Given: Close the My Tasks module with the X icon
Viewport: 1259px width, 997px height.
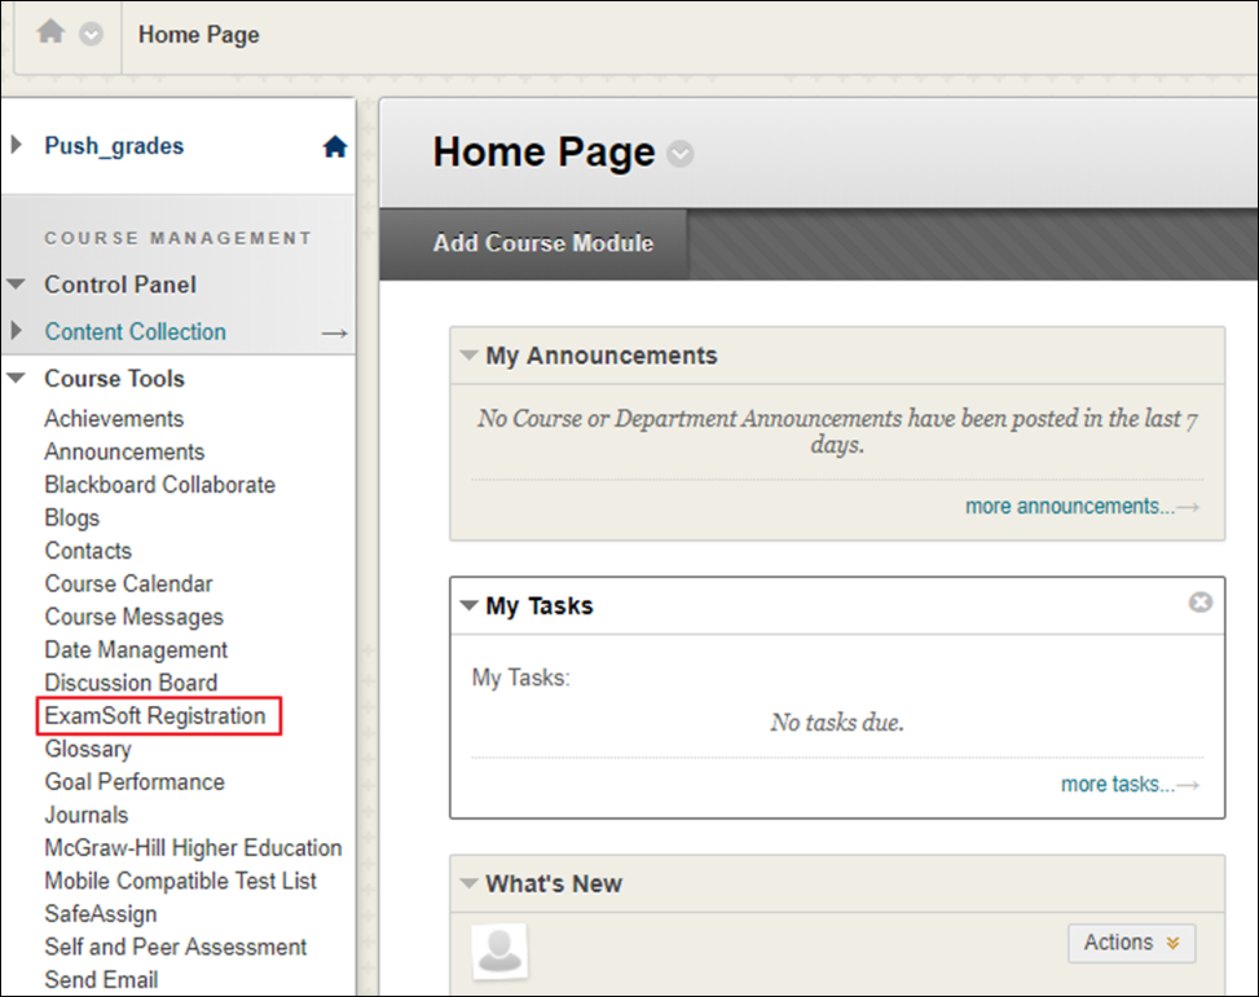Looking at the screenshot, I should 1201,602.
